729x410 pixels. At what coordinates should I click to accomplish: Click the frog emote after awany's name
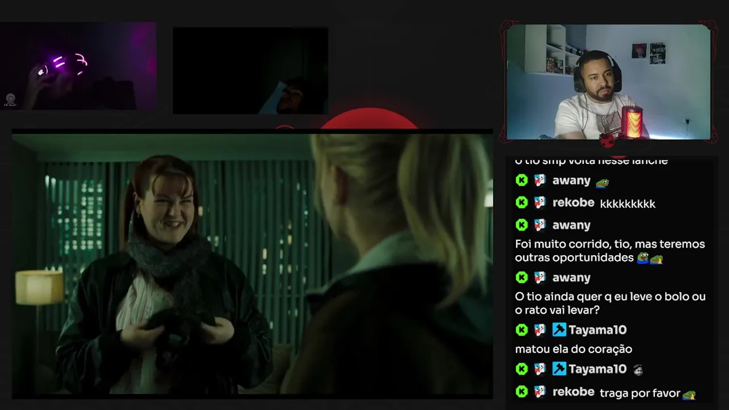pos(602,182)
